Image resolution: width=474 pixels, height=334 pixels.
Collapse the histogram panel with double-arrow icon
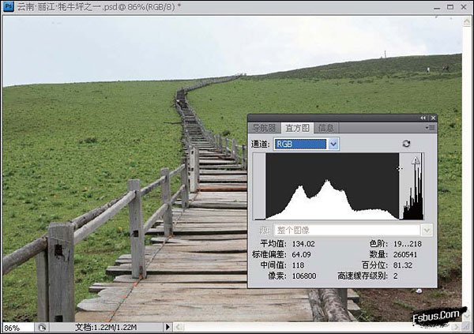(423, 118)
